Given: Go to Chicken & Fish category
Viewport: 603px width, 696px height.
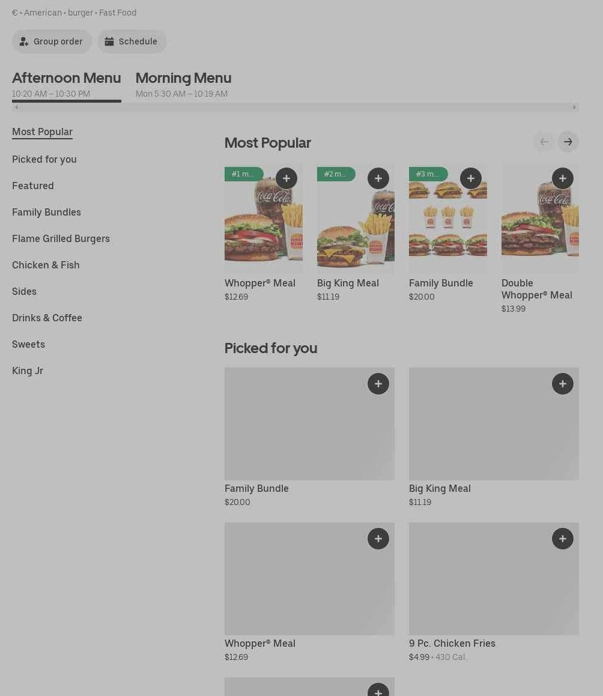Looking at the screenshot, I should [x=46, y=265].
